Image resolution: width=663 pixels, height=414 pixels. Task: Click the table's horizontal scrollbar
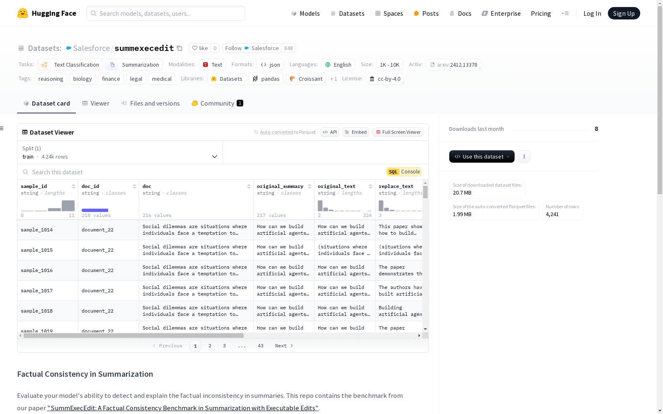[133, 336]
